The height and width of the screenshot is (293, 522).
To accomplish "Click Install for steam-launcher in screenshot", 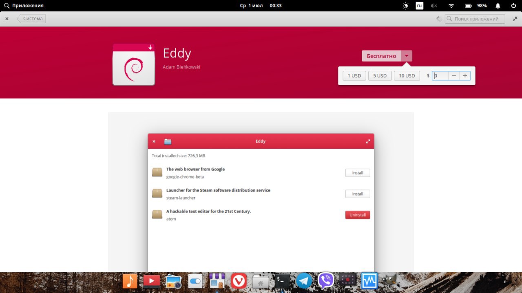I will pyautogui.click(x=358, y=194).
